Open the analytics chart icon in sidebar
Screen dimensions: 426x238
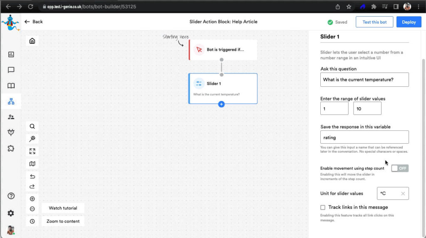pos(11,54)
